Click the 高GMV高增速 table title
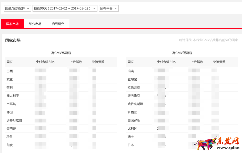 pyautogui.click(x=61, y=53)
